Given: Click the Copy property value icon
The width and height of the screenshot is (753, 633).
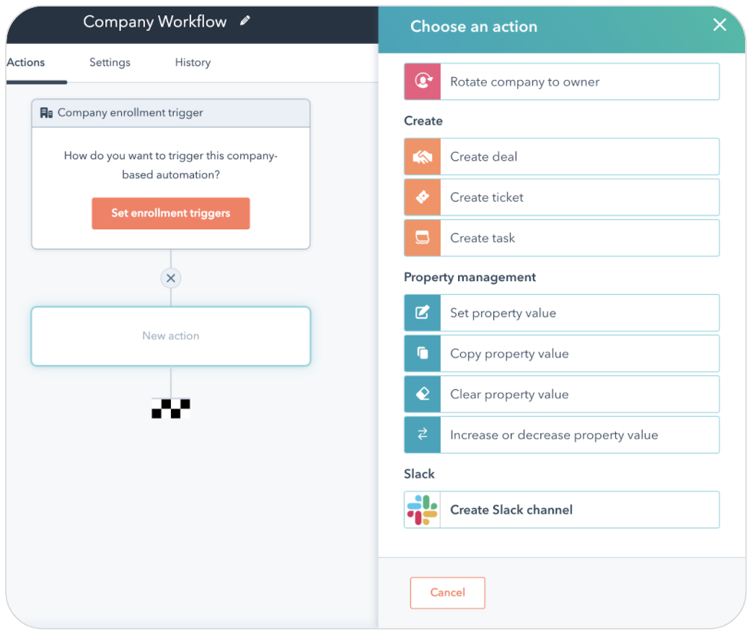Looking at the screenshot, I should click(423, 354).
